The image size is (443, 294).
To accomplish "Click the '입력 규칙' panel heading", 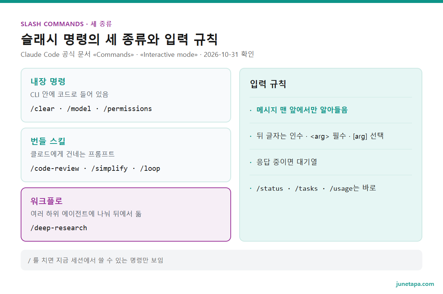I will click(x=268, y=84).
